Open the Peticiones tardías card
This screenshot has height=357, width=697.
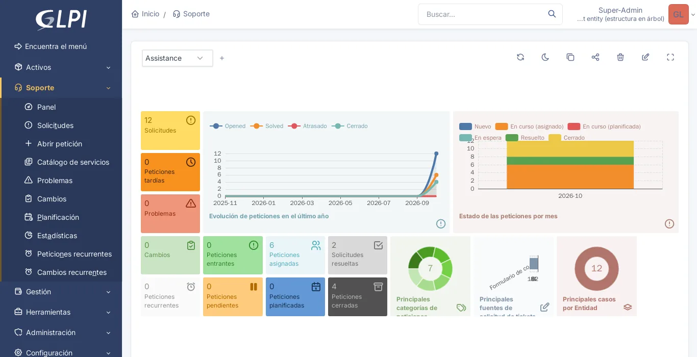170,172
